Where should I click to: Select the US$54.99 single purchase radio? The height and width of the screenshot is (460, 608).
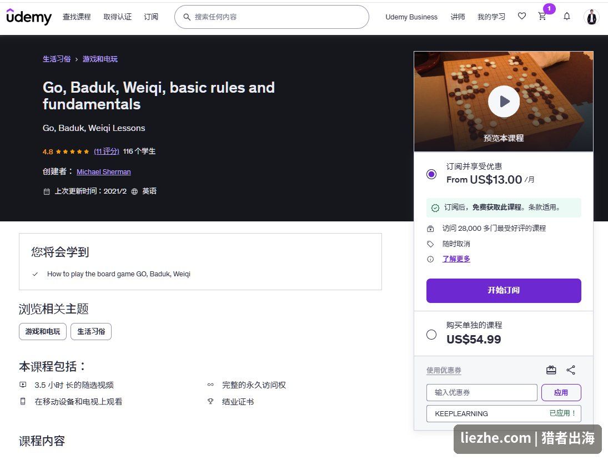point(431,335)
